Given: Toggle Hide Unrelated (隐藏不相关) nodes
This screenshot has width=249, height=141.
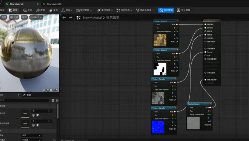Looking at the screenshot, I should [144, 10].
